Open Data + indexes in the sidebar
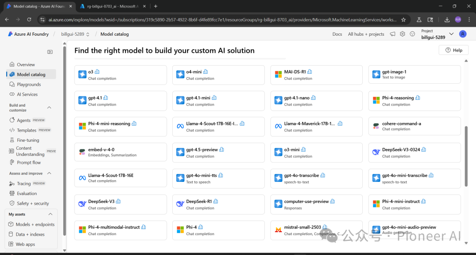Screen dimensions: 476x255 pyautogui.click(x=31, y=234)
